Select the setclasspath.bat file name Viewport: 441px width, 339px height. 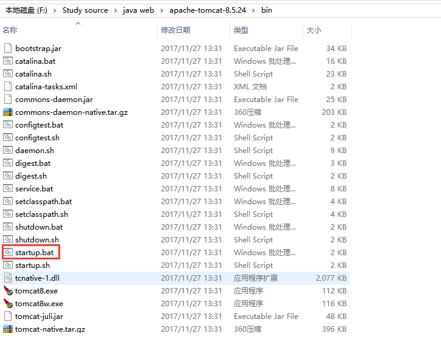point(43,202)
